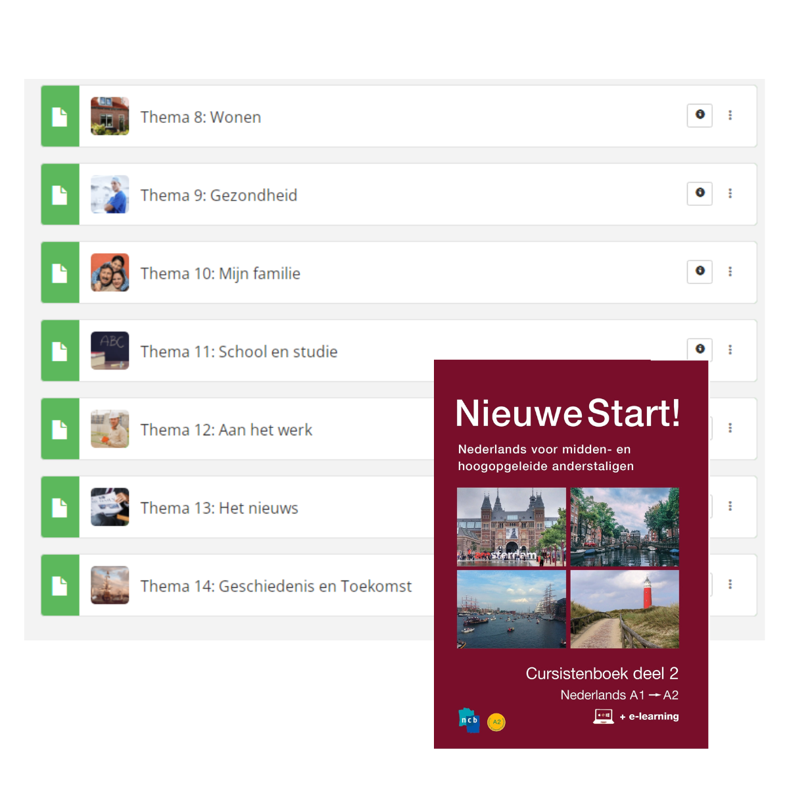Click the house thumbnail of Thema 8
The height and width of the screenshot is (789, 789).
click(110, 116)
